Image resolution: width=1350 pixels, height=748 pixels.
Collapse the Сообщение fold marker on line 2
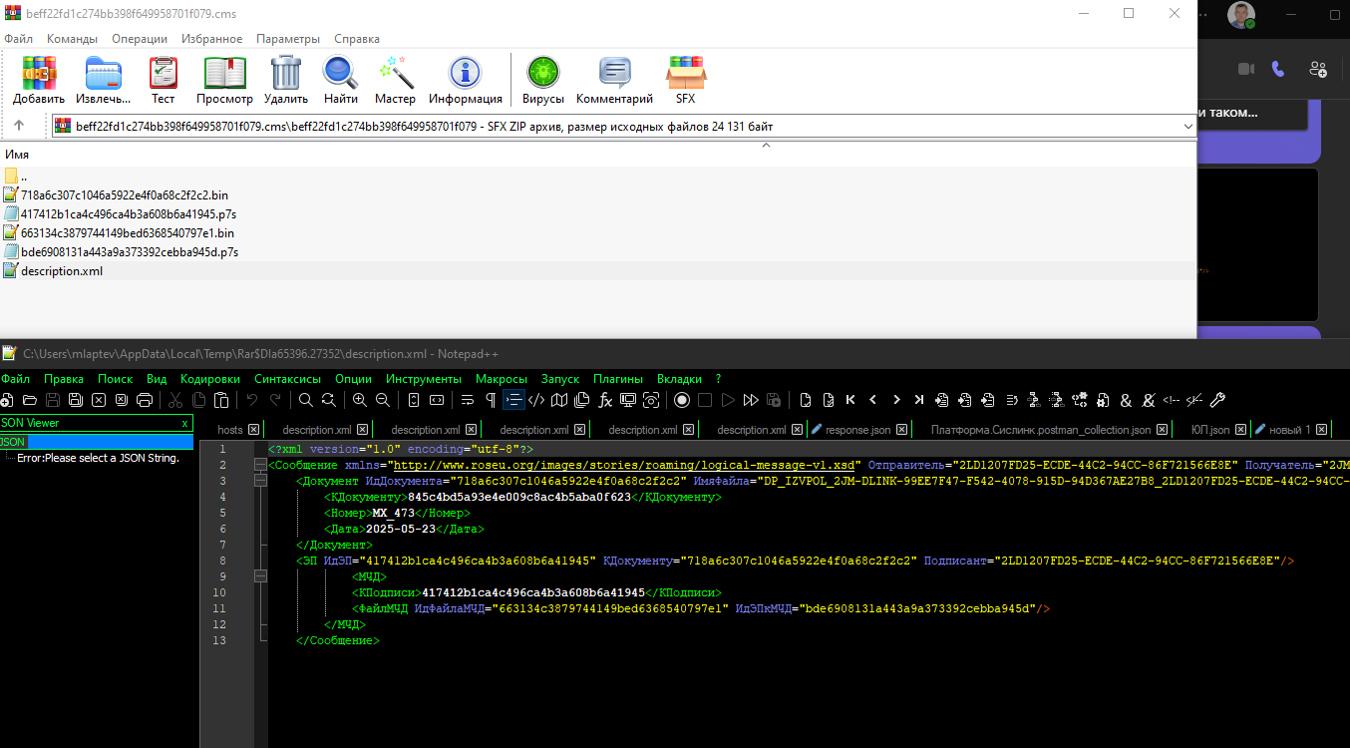(260, 465)
